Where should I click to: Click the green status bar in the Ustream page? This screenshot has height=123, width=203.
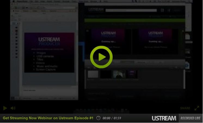135,20
